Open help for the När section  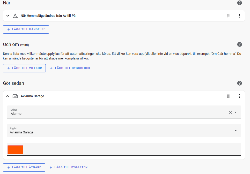point(239,3)
